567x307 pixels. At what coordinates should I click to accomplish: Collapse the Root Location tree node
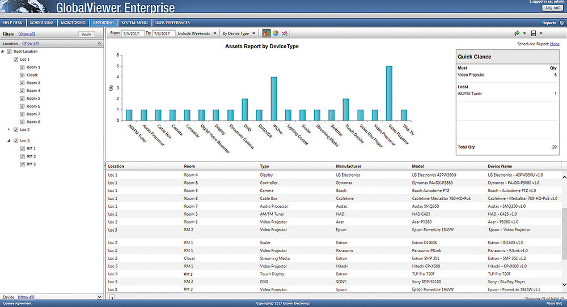(2, 52)
